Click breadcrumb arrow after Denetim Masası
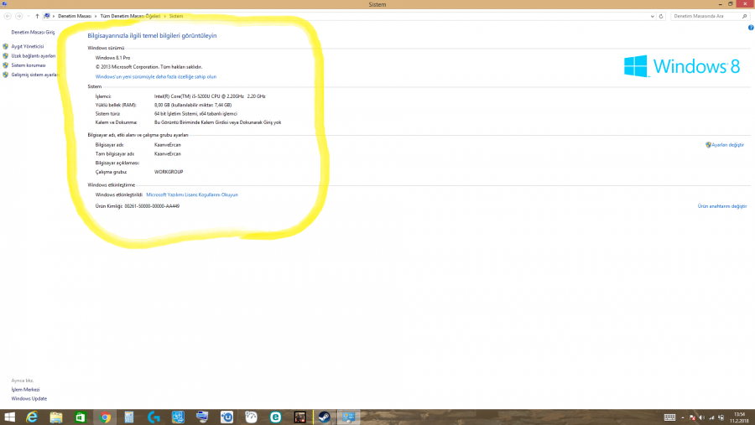Image resolution: width=755 pixels, height=425 pixels. (x=96, y=17)
